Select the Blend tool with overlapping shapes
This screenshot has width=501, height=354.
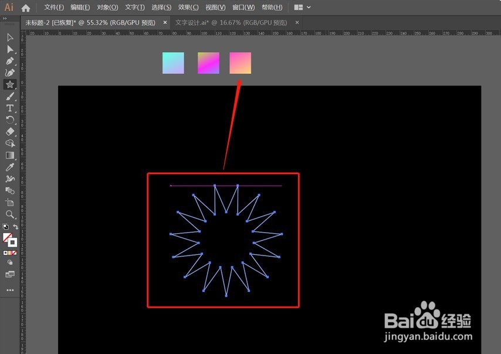(10, 190)
